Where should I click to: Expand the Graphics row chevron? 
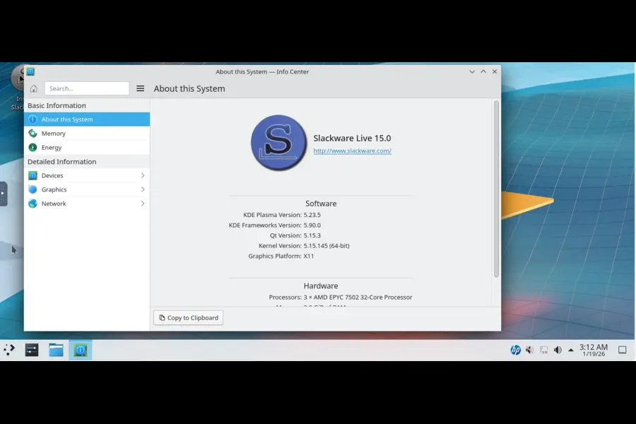pyautogui.click(x=143, y=189)
